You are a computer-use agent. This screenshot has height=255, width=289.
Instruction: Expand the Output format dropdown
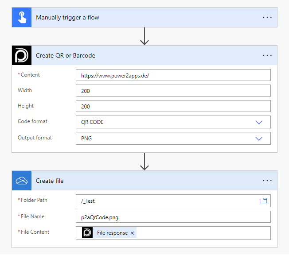(x=259, y=139)
